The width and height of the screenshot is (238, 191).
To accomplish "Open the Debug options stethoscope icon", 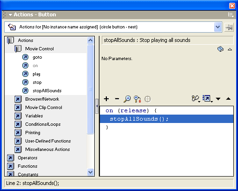I will point(196,99).
